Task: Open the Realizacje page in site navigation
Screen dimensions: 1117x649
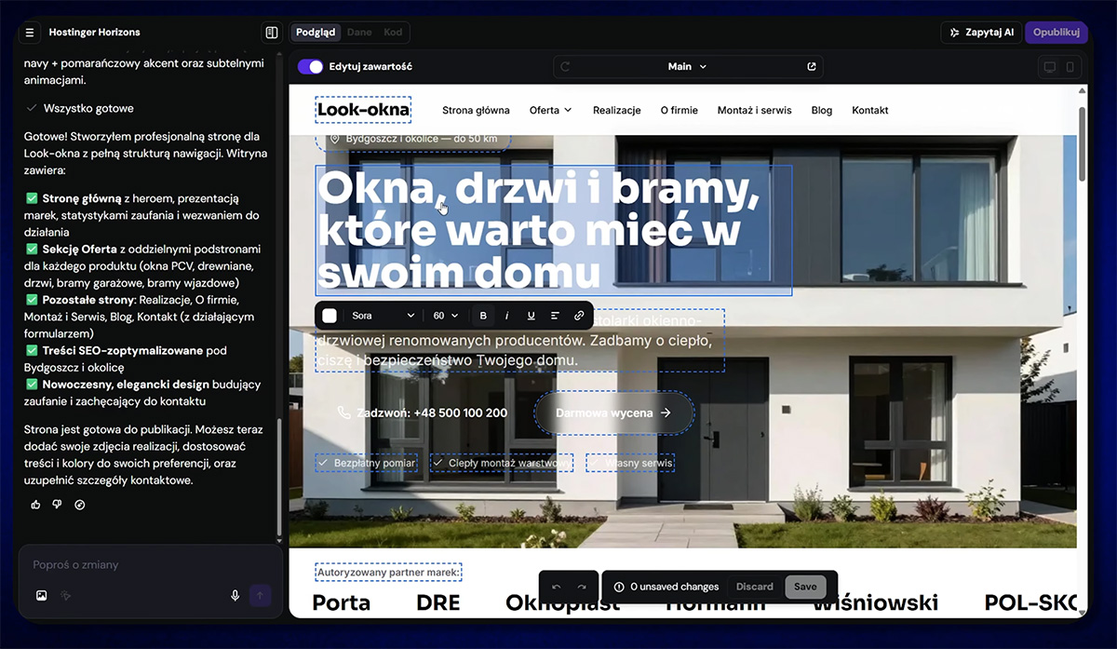Action: tap(617, 110)
